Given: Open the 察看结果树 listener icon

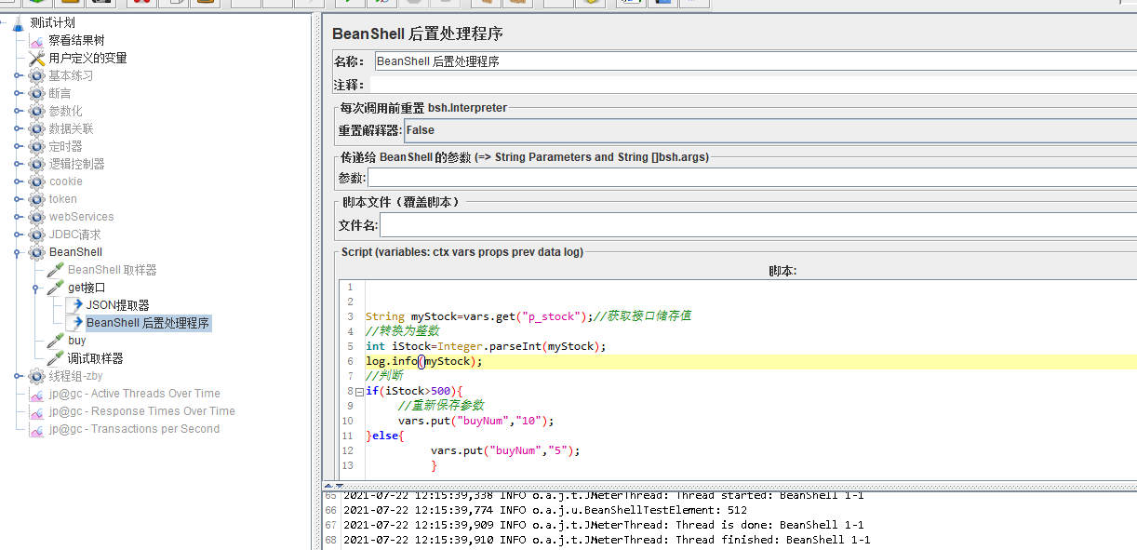Looking at the screenshot, I should pos(36,40).
